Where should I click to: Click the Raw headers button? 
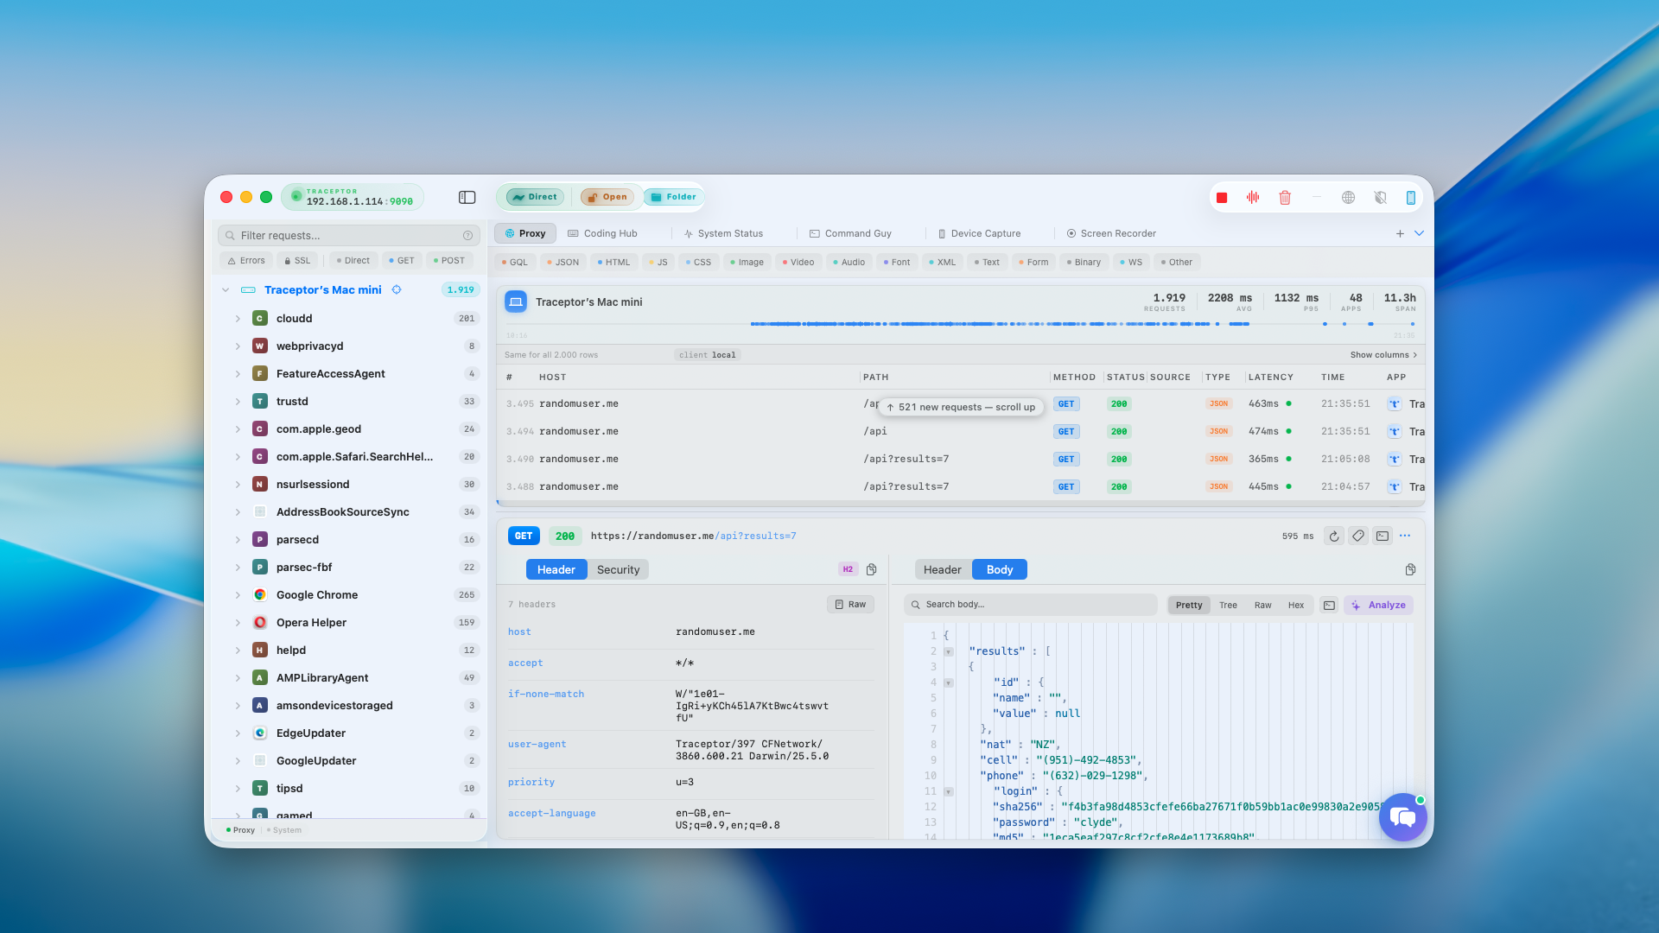click(x=850, y=605)
